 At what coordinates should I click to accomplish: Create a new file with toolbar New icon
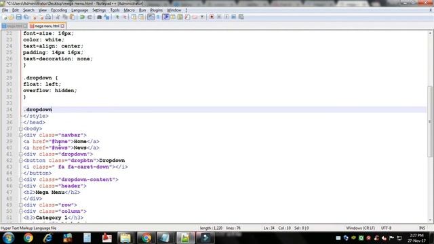click(x=5, y=17)
